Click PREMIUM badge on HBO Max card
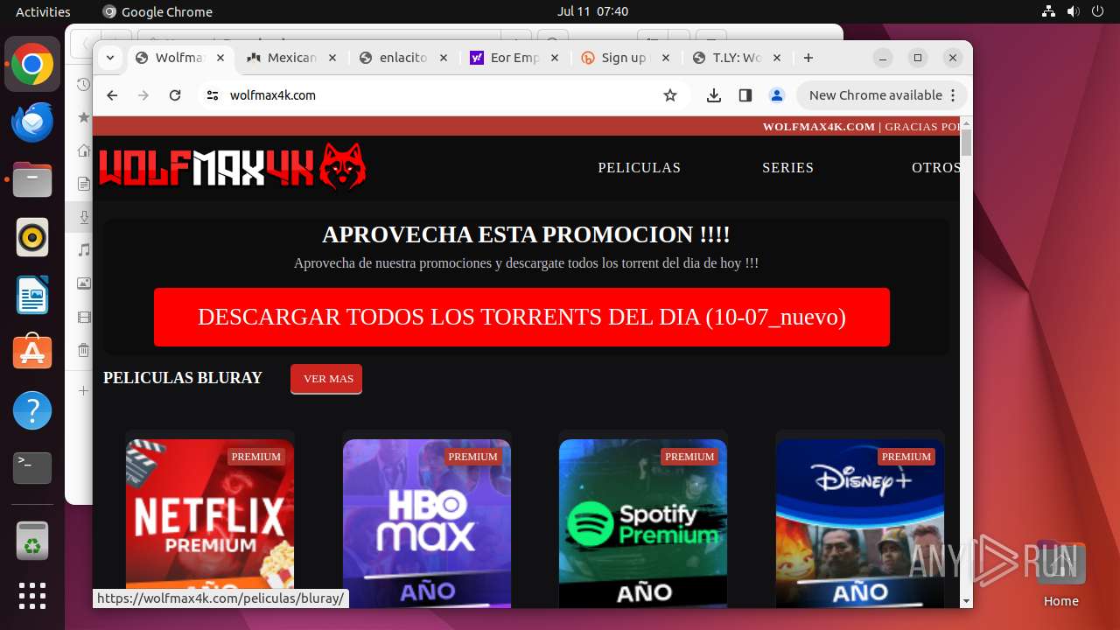This screenshot has height=630, width=1120. [473, 457]
